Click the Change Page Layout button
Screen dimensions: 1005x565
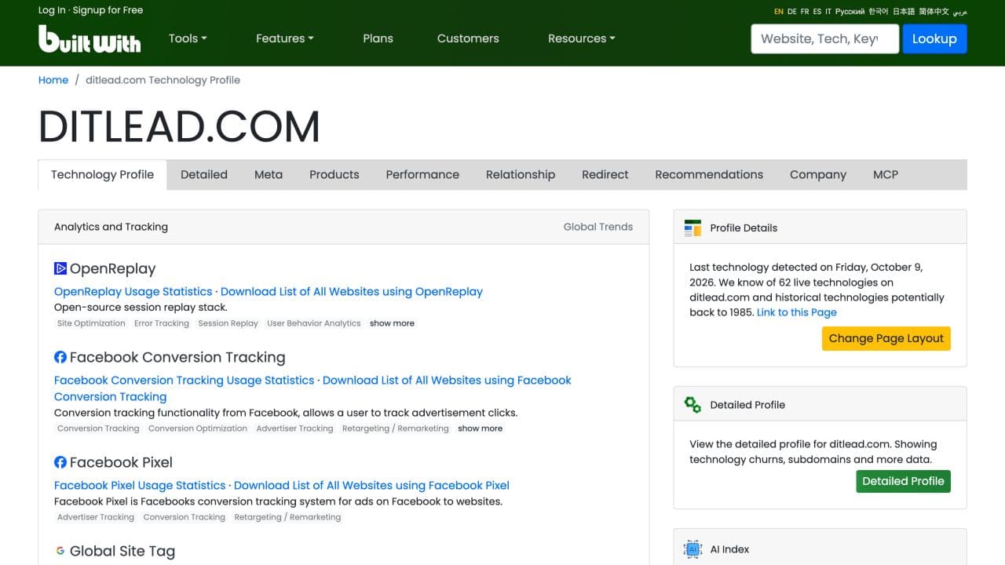click(x=886, y=338)
